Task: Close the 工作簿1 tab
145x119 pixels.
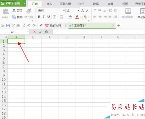Action: (x=113, y=26)
